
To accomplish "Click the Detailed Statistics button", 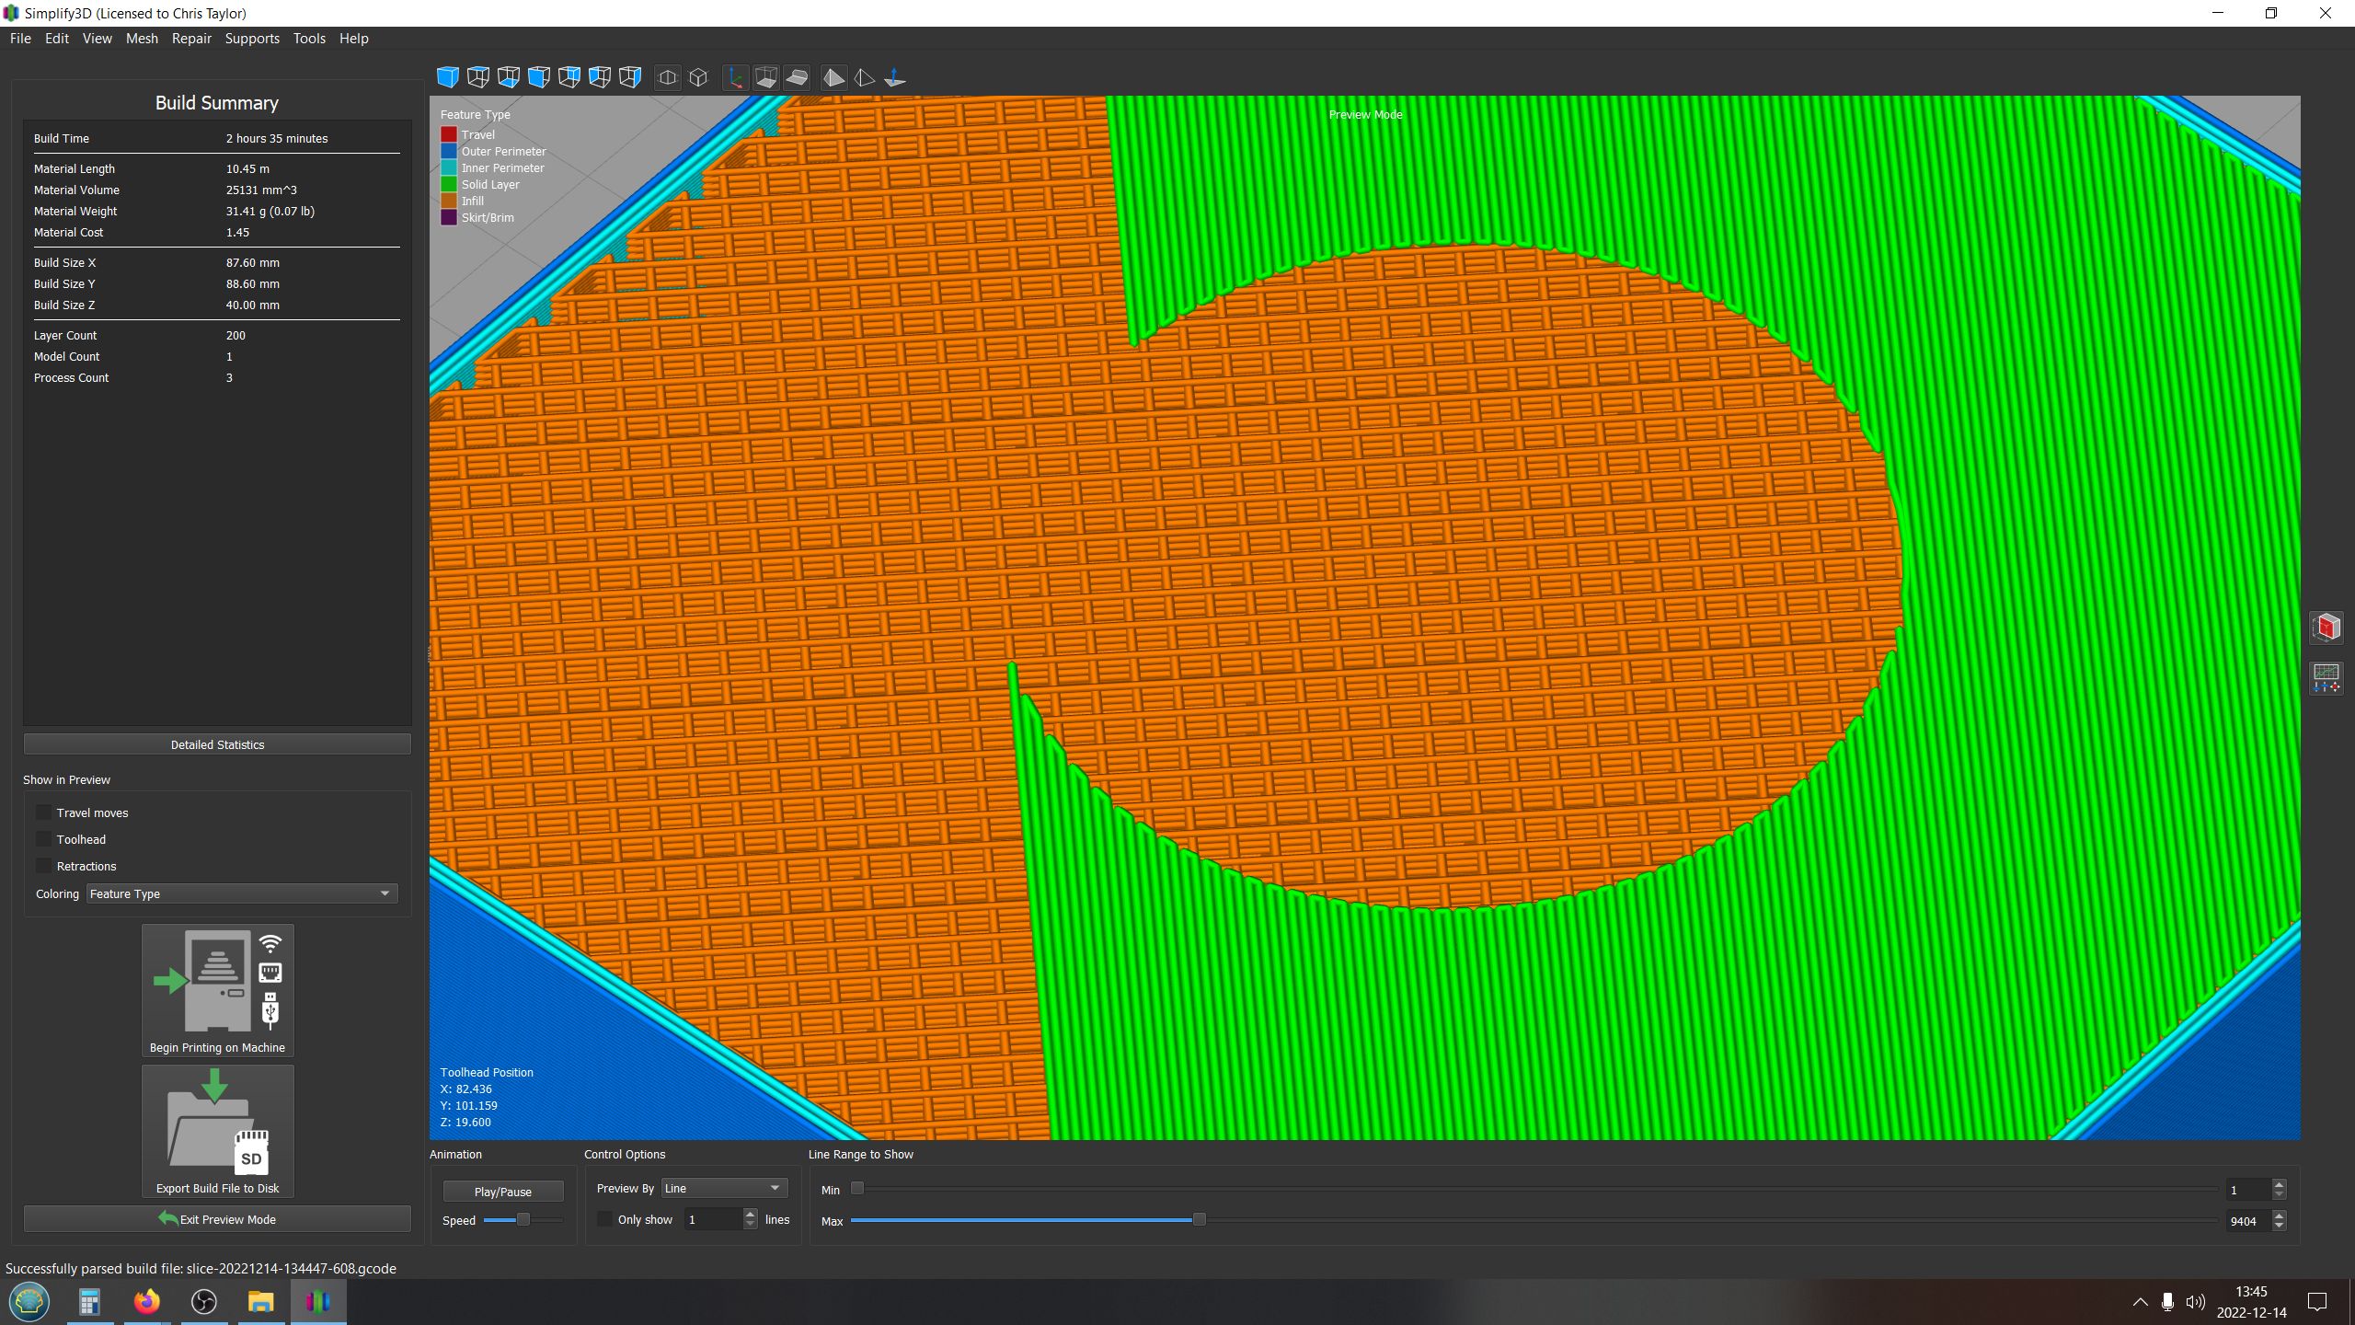I will (x=217, y=744).
